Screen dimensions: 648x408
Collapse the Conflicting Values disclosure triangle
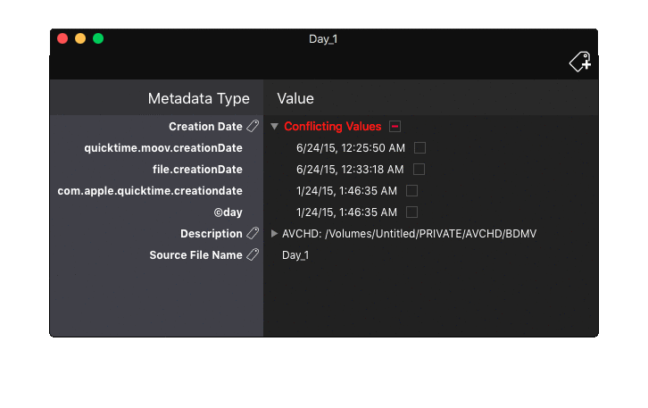pos(275,127)
